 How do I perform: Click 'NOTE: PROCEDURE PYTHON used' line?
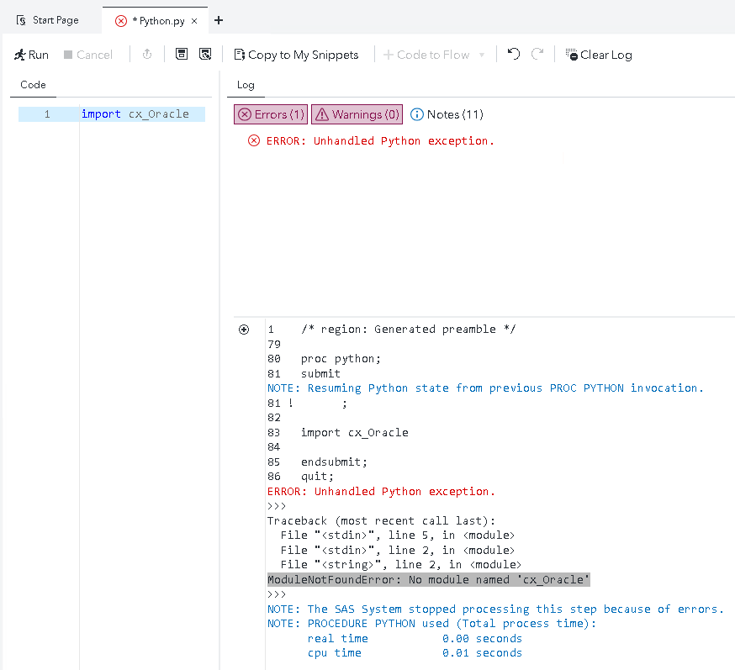point(431,624)
